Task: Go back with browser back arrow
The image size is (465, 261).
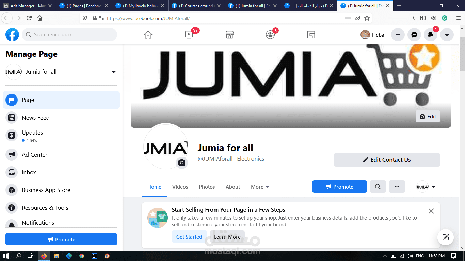Action: [x=7, y=18]
